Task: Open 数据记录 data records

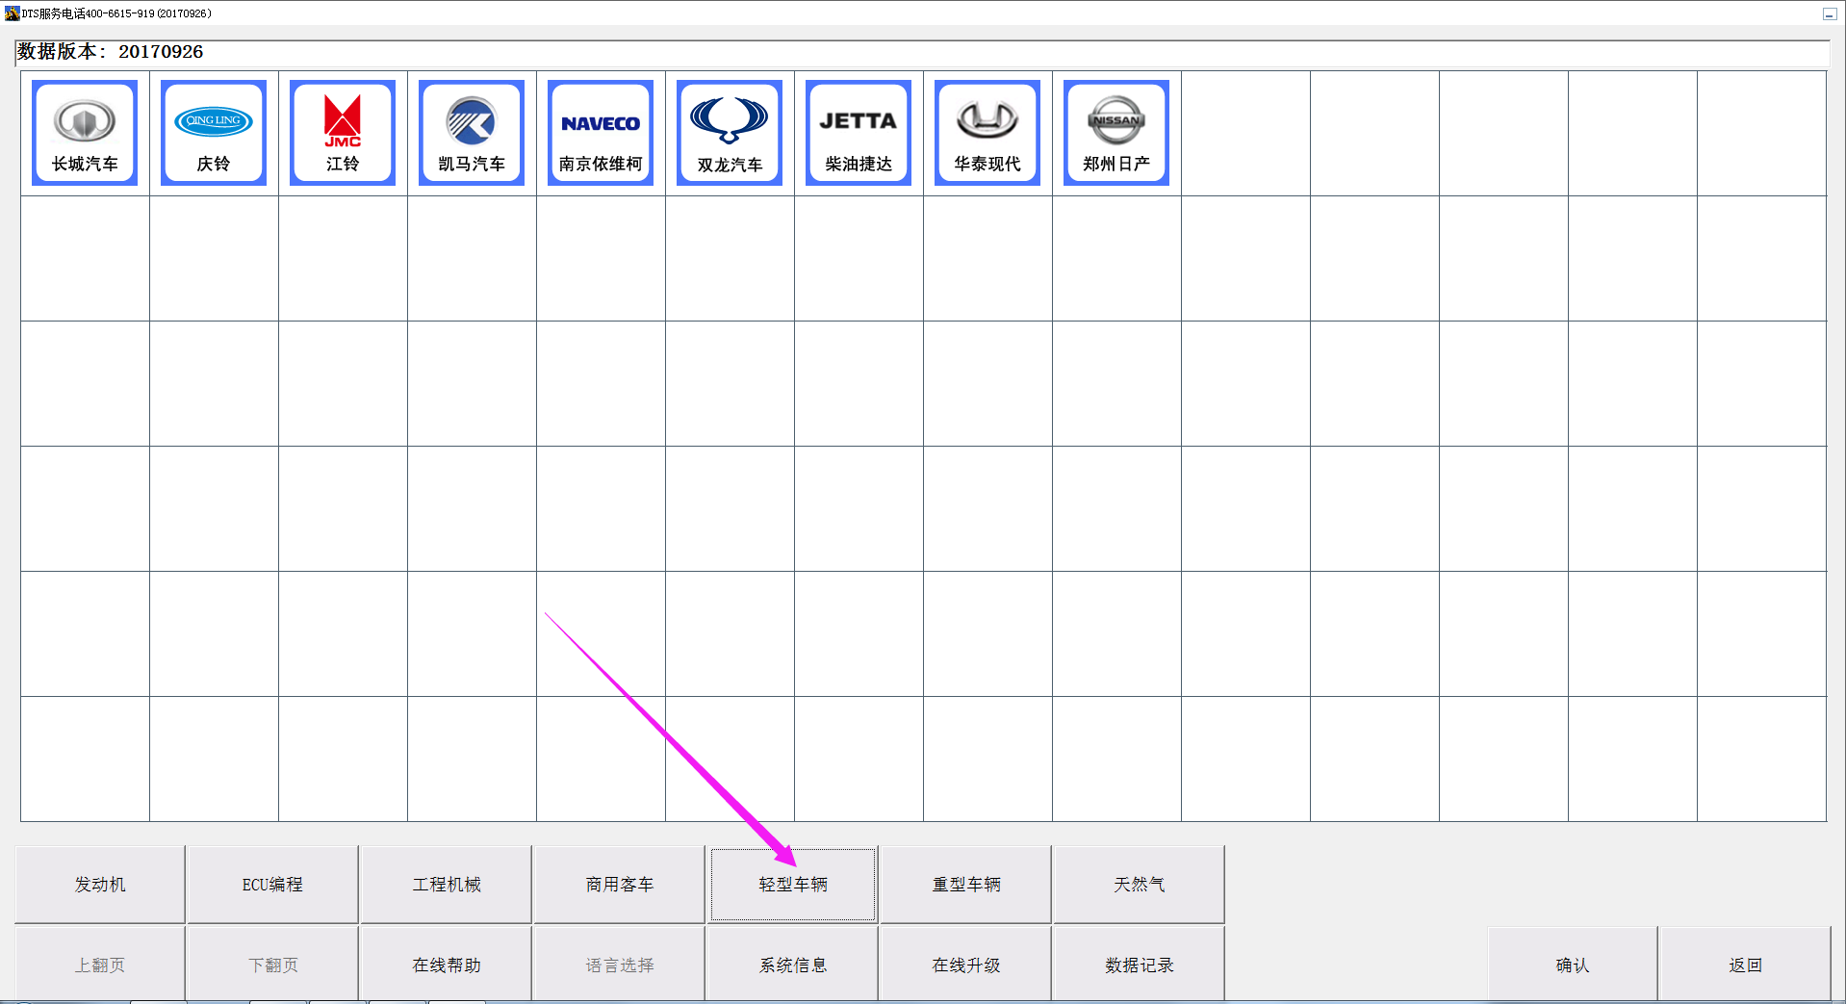Action: pyautogui.click(x=1140, y=964)
